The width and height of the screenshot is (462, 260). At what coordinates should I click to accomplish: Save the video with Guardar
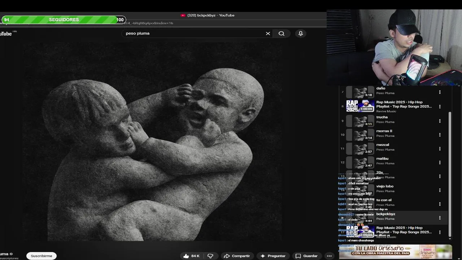(306, 256)
